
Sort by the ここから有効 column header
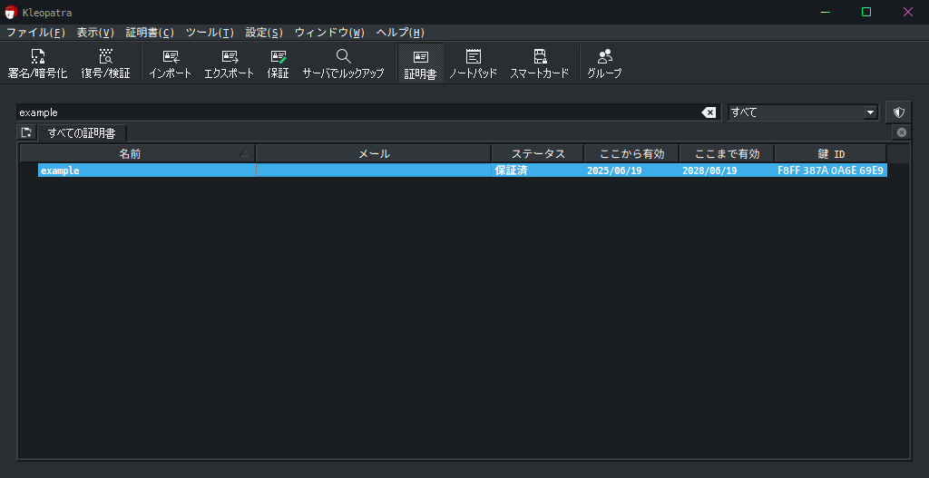(x=631, y=154)
